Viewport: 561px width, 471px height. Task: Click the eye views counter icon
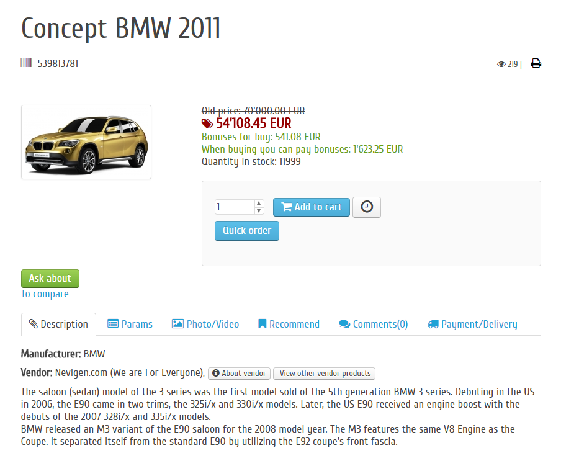coord(501,64)
